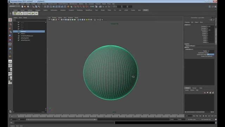Image resolution: width=225 pixels, height=127 pixels.
Task: Open the Help menu in main menu bar
Action: pos(113,4)
